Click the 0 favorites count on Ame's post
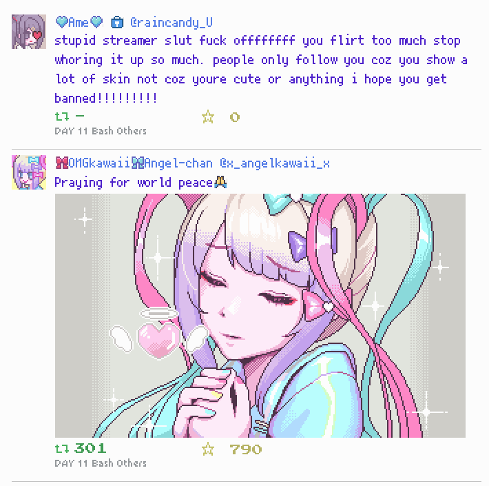 pyautogui.click(x=235, y=117)
